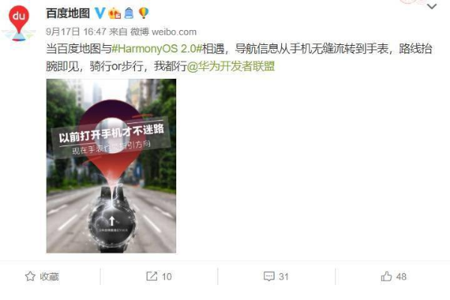
Task: Follow the 微博 weibo.com source link
Action: [x=163, y=31]
